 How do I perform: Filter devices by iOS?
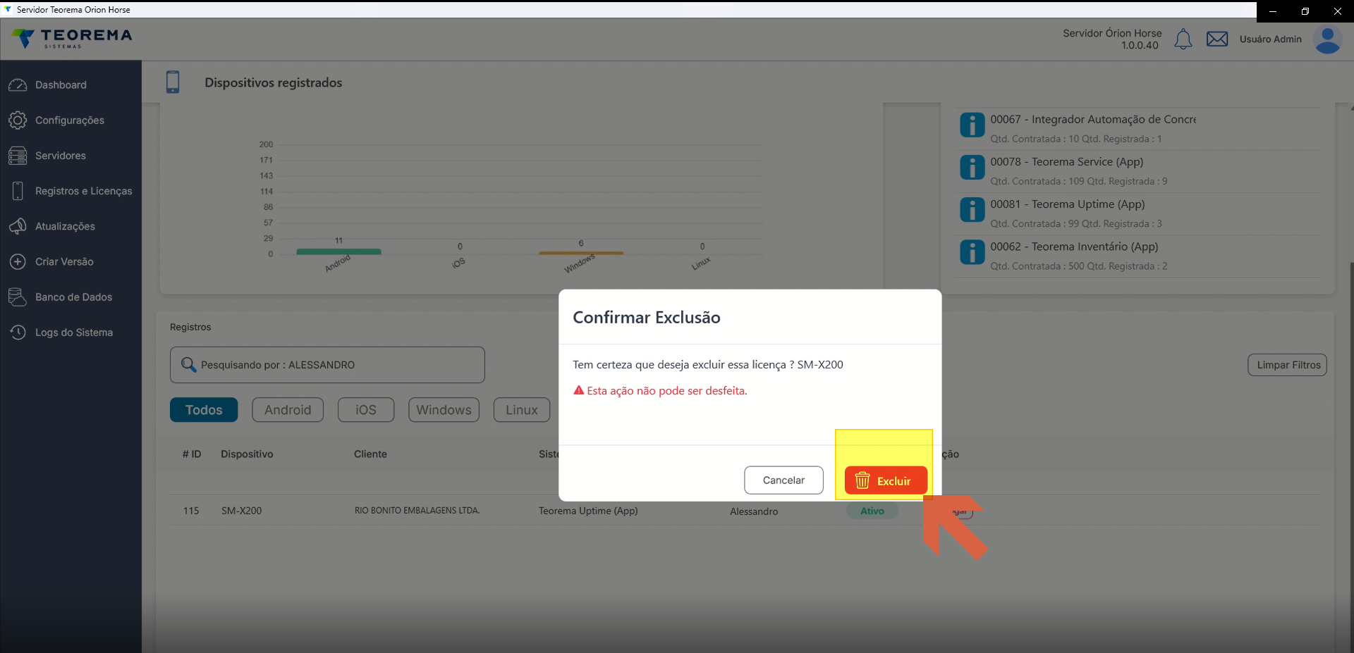pos(366,410)
